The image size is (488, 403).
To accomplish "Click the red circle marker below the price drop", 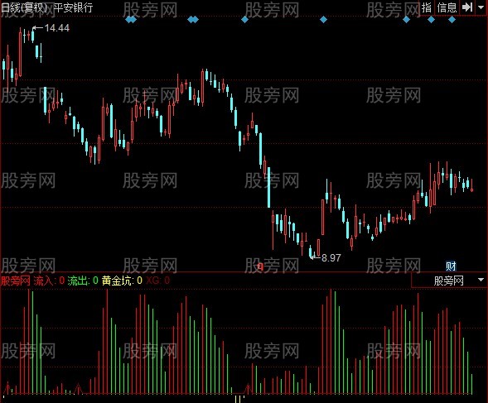I will [x=260, y=266].
